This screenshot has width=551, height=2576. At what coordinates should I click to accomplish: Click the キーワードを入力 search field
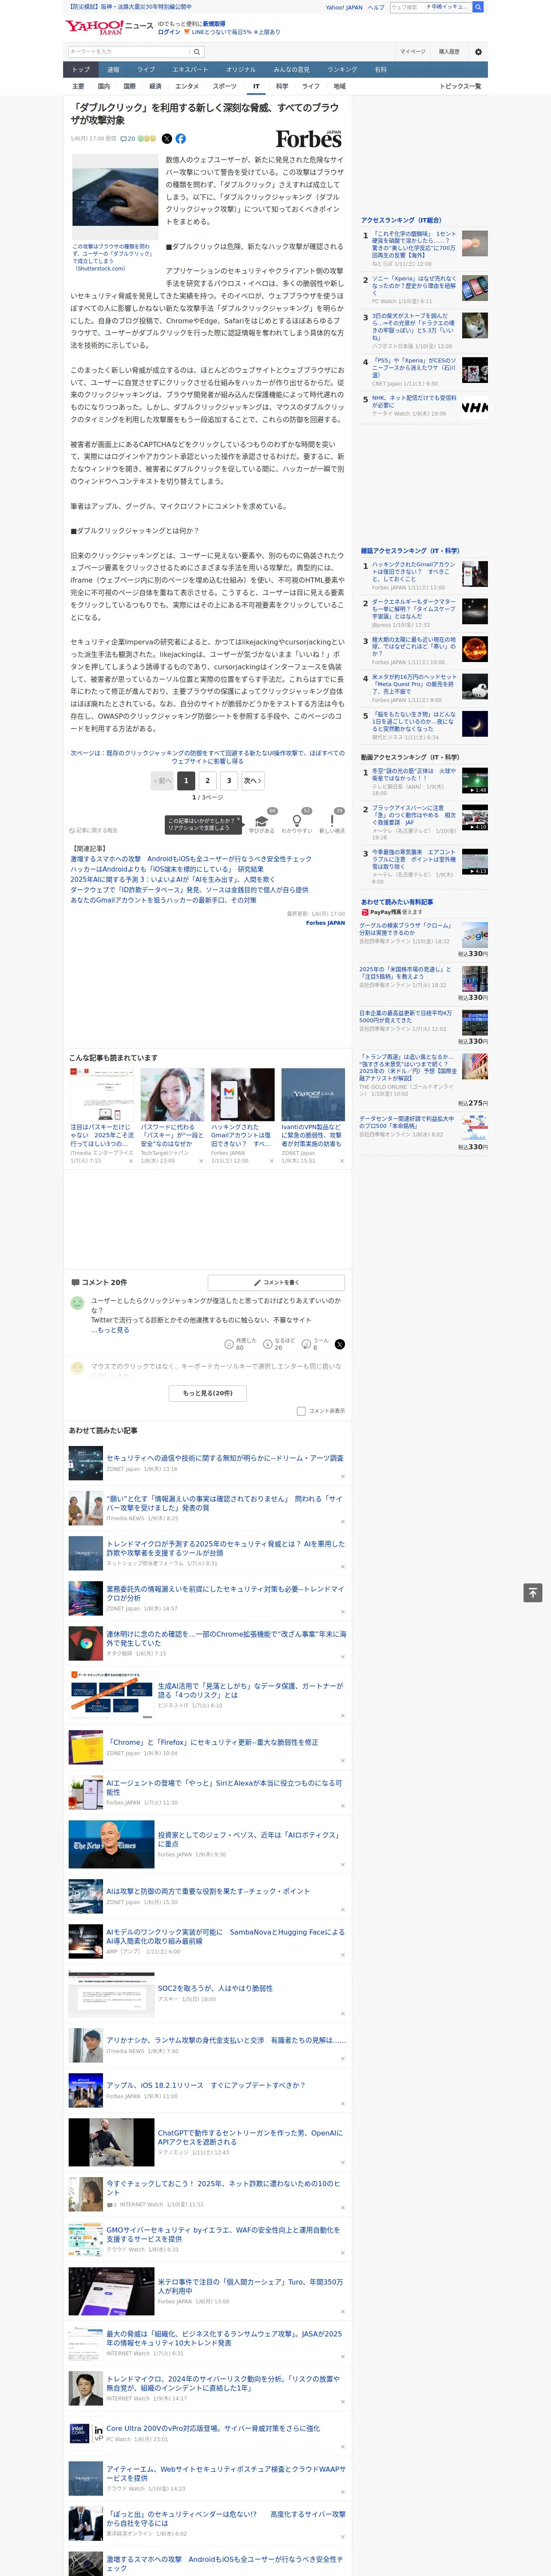(x=129, y=52)
